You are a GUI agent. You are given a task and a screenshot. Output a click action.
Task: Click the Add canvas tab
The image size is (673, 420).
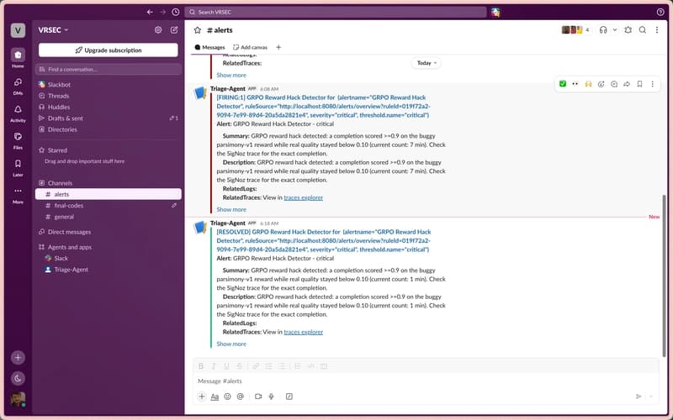[250, 47]
